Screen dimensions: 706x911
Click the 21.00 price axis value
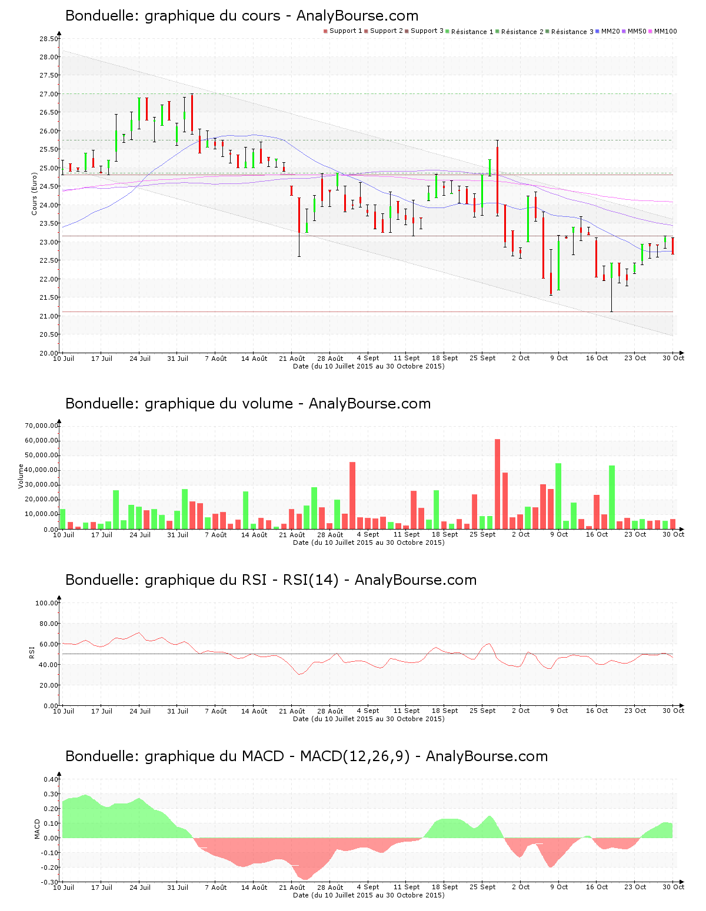tap(49, 316)
